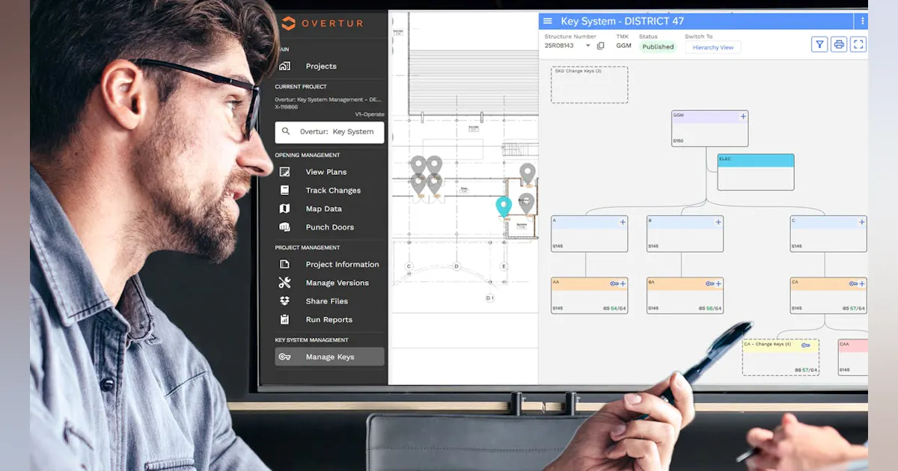Click the plus icon on node B
The width and height of the screenshot is (898, 471).
[718, 222]
